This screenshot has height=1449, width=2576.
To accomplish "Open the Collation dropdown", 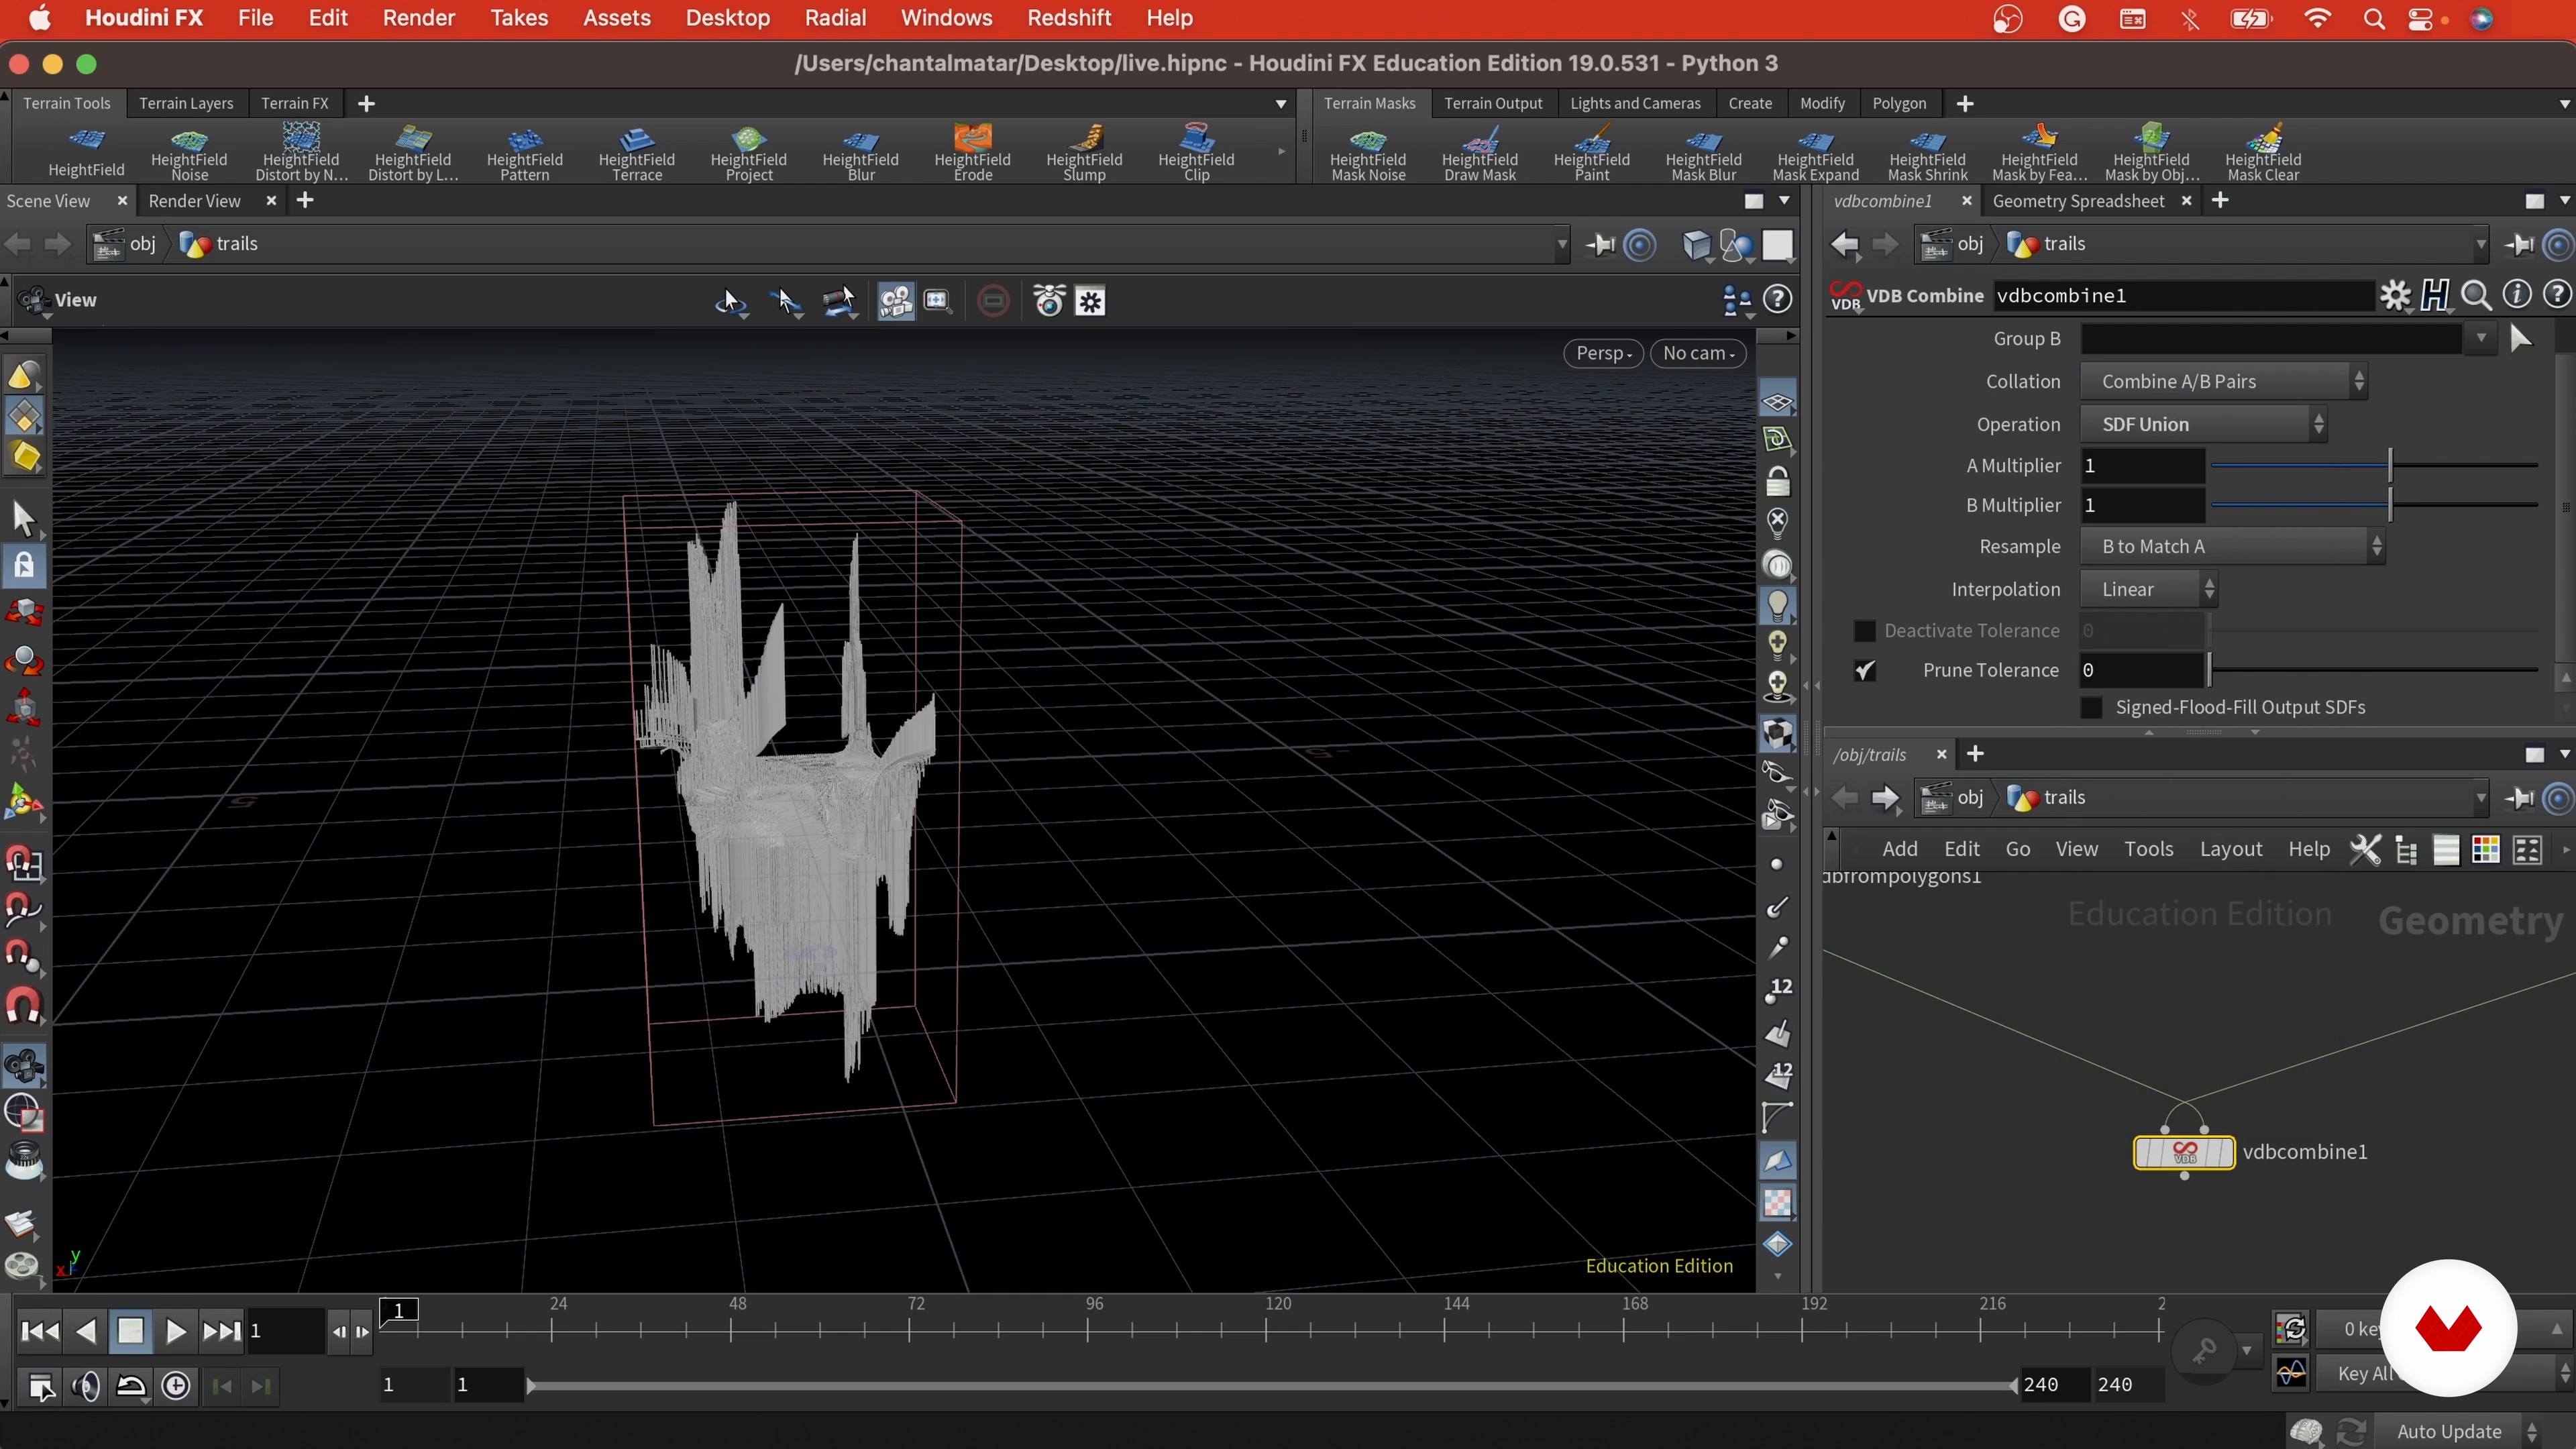I will click(2223, 381).
